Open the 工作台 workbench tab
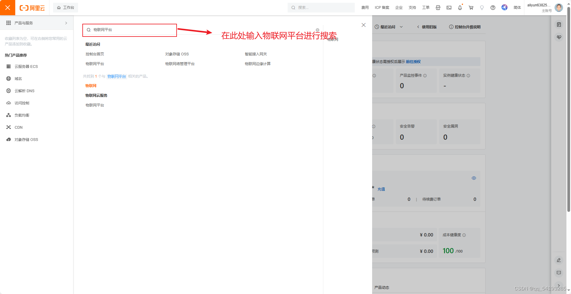571x294 pixels. (x=66, y=8)
